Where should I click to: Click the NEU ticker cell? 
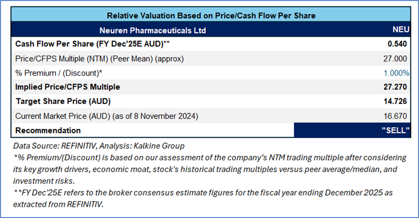401,29
